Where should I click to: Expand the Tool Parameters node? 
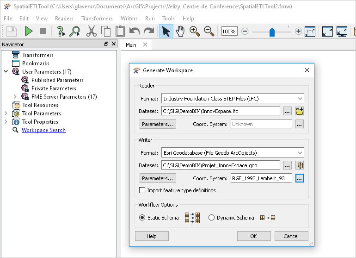[x=6, y=113]
